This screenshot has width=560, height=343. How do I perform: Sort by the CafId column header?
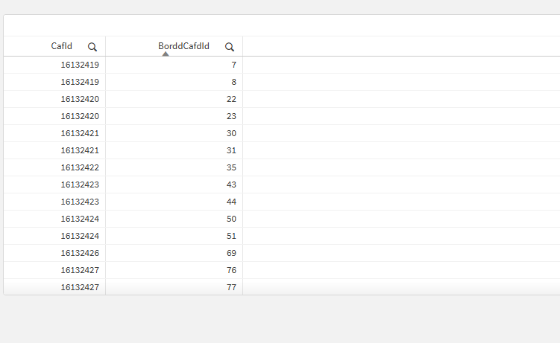62,46
